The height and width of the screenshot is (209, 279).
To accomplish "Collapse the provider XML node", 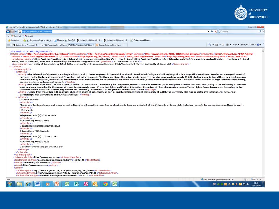I will pos(10,67).
